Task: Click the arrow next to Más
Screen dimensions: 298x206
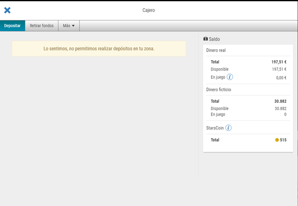Action: point(73,26)
